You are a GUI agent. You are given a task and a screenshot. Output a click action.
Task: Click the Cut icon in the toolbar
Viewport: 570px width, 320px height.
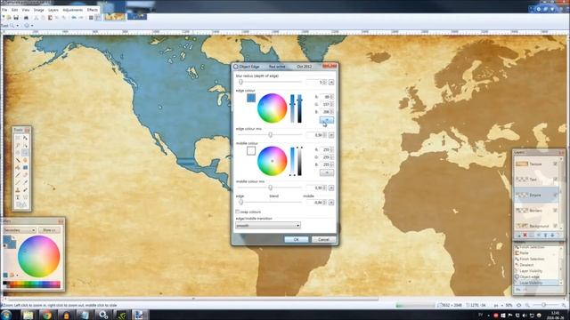click(x=37, y=18)
